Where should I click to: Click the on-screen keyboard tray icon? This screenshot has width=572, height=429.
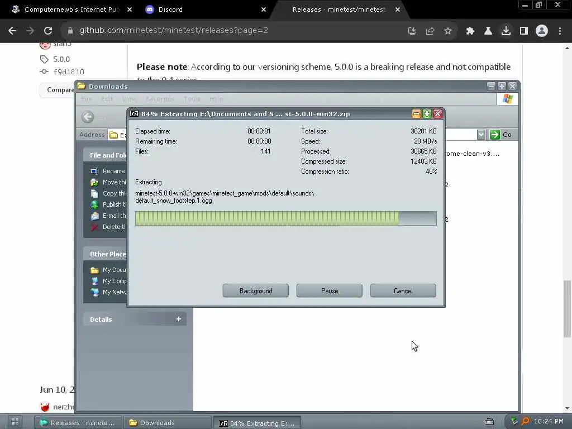(489, 422)
